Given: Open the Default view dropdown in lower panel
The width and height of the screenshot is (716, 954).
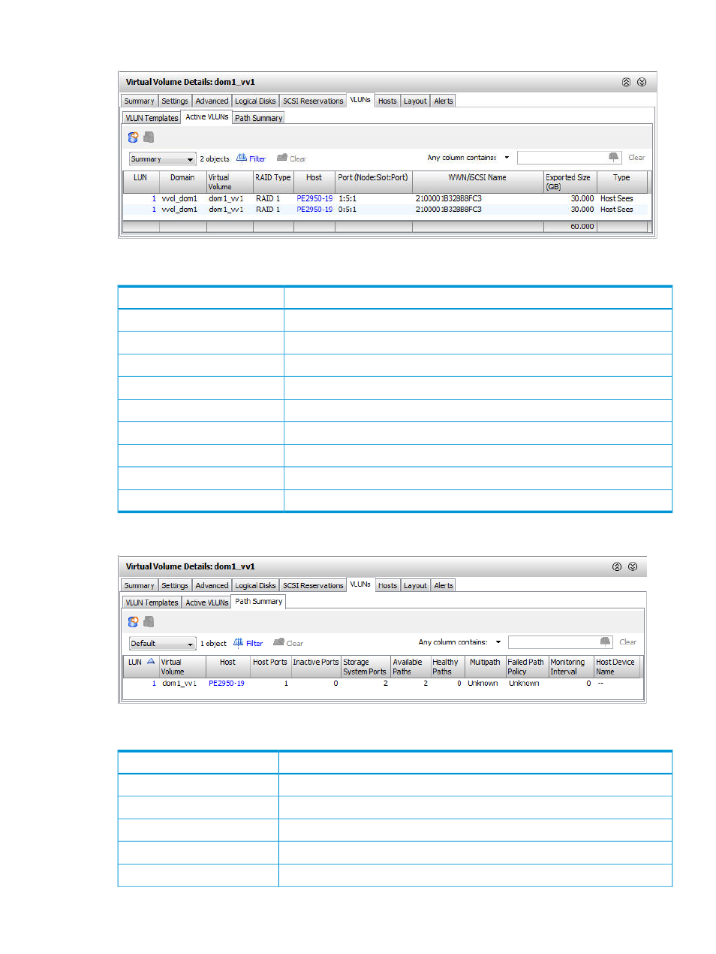Looking at the screenshot, I should (163, 644).
